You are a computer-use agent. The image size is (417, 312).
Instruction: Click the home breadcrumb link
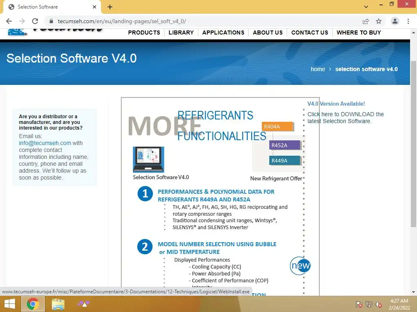318,69
